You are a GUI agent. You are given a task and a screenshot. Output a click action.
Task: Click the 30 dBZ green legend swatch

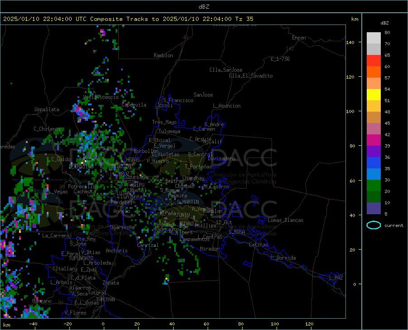pos(374,186)
